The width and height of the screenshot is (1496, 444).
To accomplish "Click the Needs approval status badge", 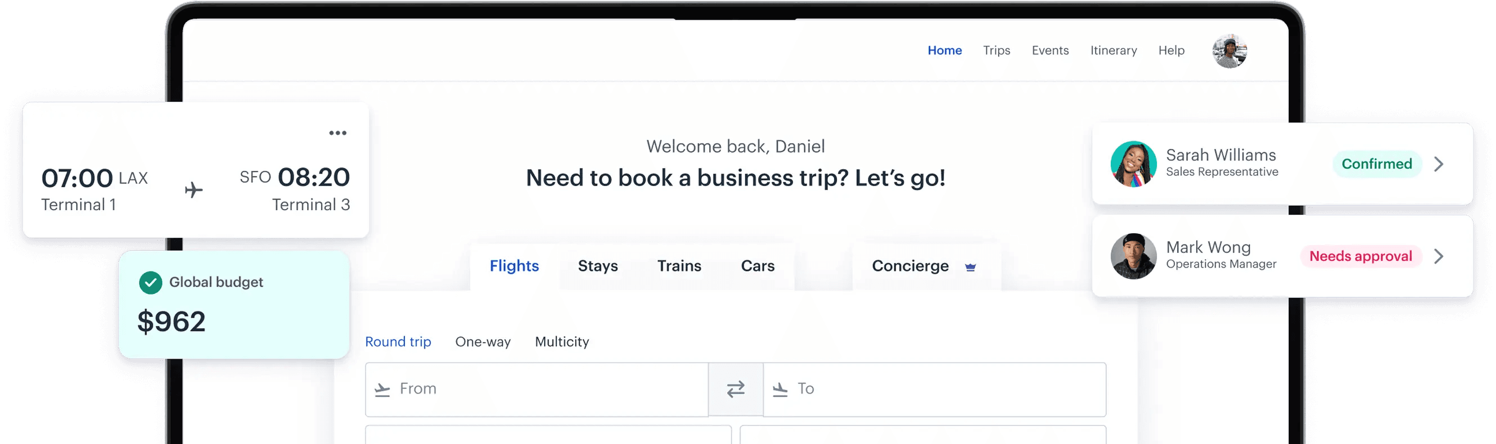I will tap(1360, 256).
